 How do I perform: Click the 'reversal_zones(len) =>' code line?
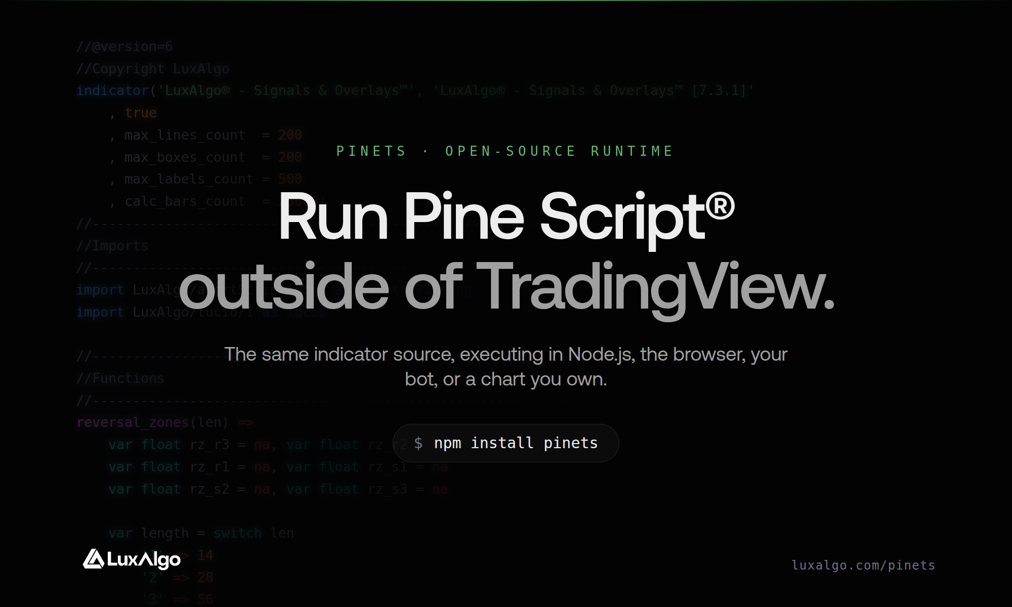165,422
